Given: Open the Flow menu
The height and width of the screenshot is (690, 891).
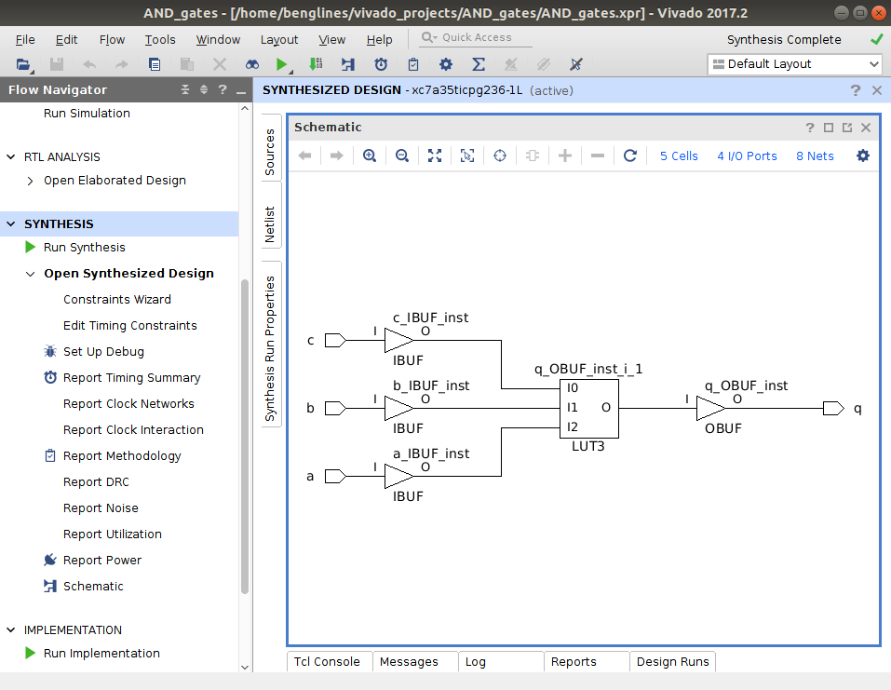Looking at the screenshot, I should [112, 40].
